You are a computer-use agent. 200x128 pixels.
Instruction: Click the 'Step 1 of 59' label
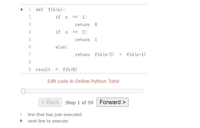pos(79,103)
